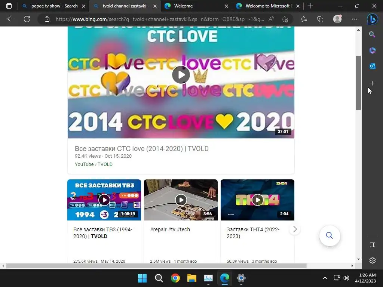Show next videos in carousel
This screenshot has height=287, width=383.
295,229
